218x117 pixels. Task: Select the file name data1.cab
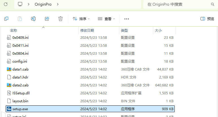[x=20, y=69]
